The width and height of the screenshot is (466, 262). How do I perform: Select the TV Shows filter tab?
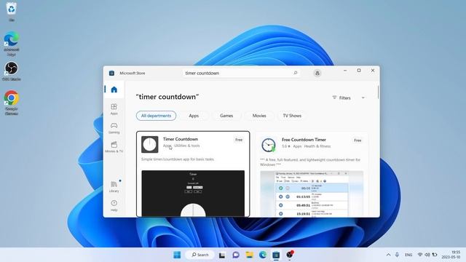(292, 116)
